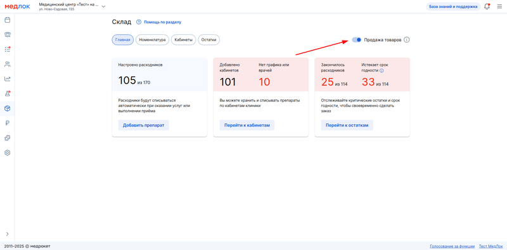Open the finance ruble sidebar icon

click(7, 123)
